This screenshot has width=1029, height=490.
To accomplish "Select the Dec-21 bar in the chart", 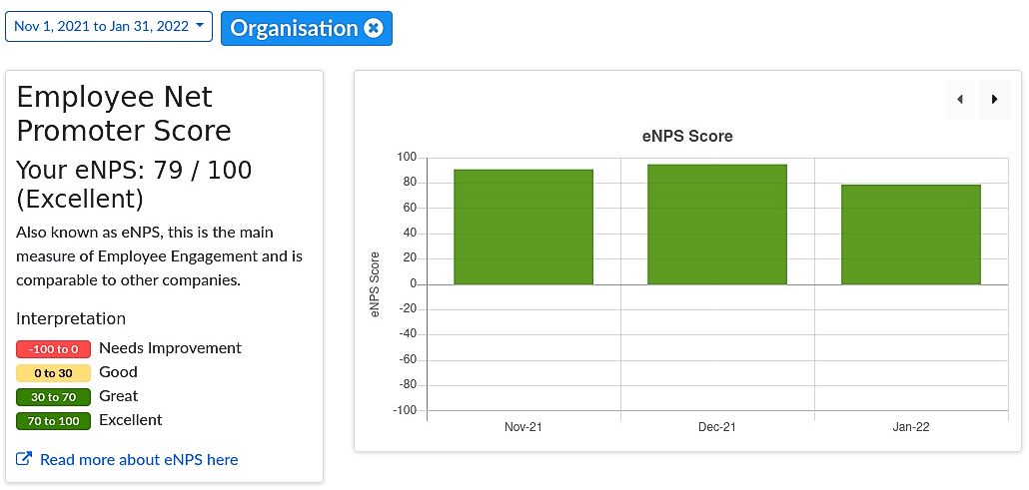I will point(717,225).
